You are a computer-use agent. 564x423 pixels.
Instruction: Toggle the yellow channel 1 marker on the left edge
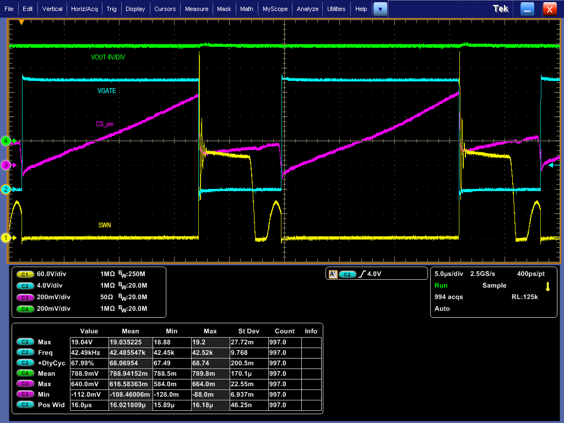point(5,238)
